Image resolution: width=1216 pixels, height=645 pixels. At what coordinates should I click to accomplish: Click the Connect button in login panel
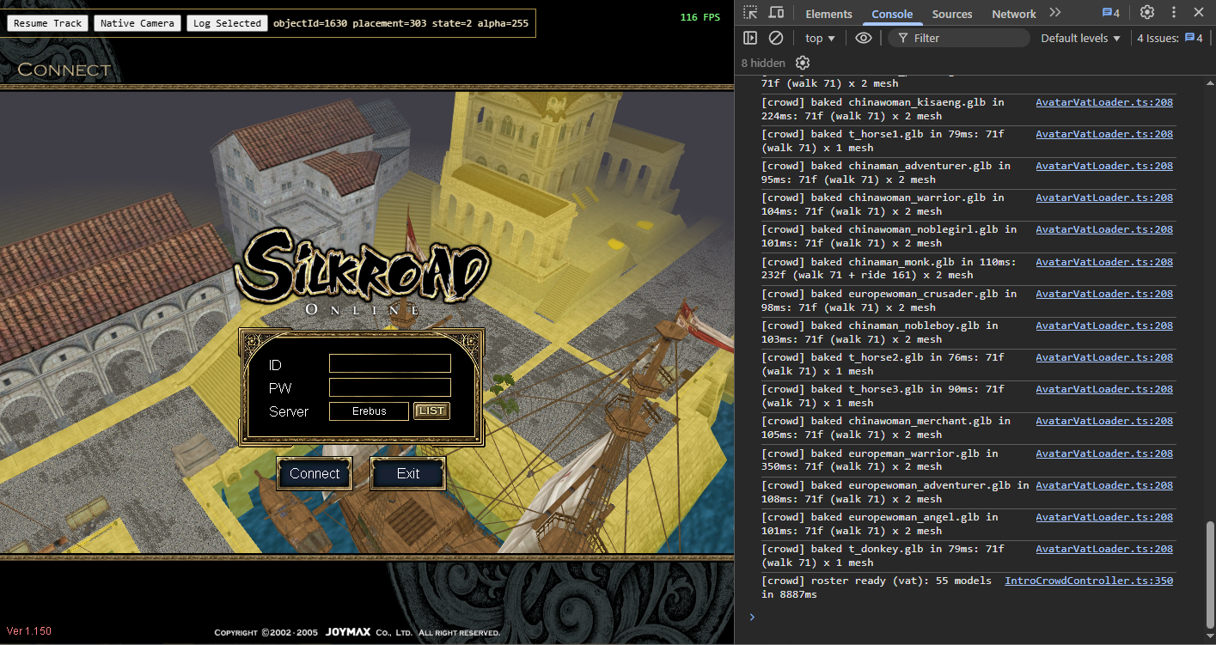point(315,473)
